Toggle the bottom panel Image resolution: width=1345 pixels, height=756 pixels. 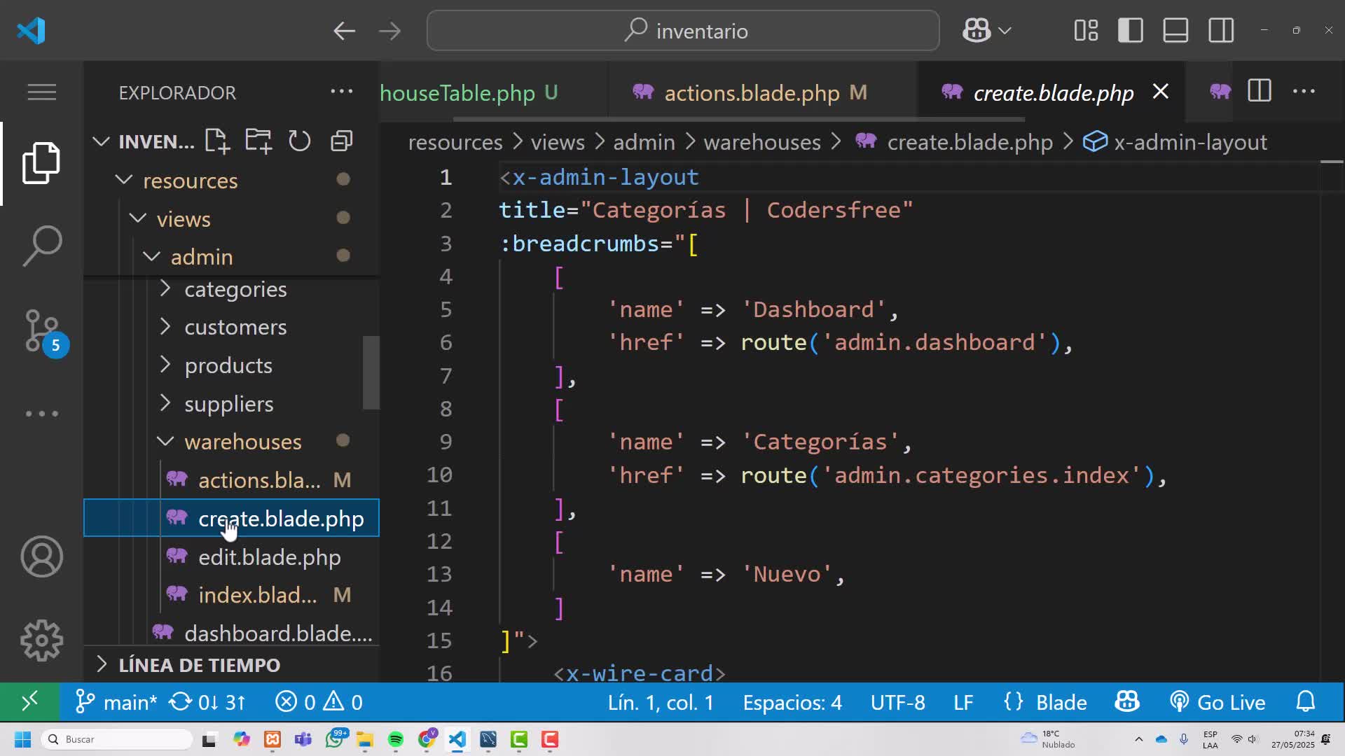pyautogui.click(x=1175, y=30)
